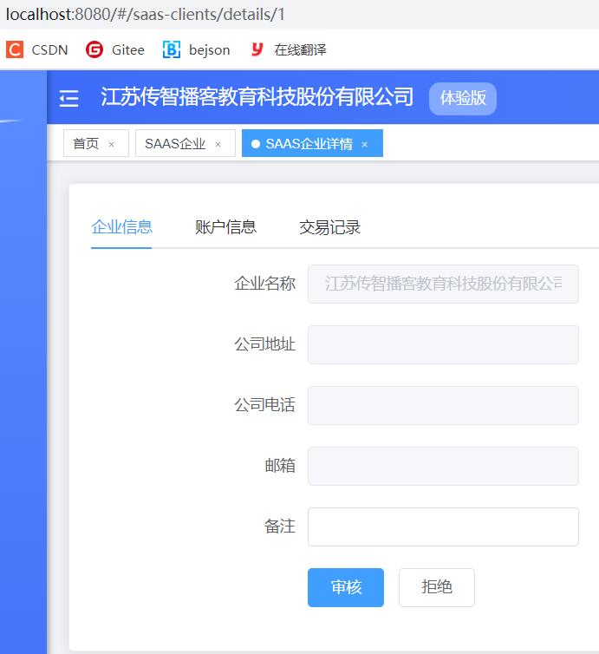This screenshot has width=599, height=654.
Task: Click into the 备注 input field
Action: point(443,526)
